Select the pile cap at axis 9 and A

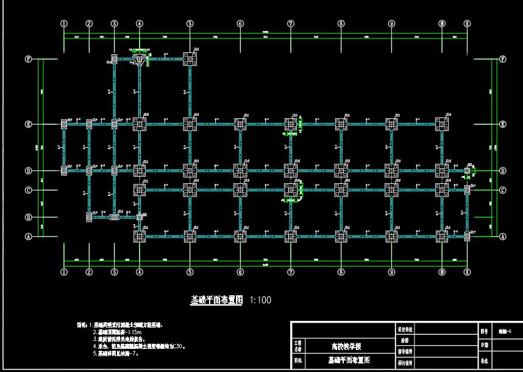(391, 236)
